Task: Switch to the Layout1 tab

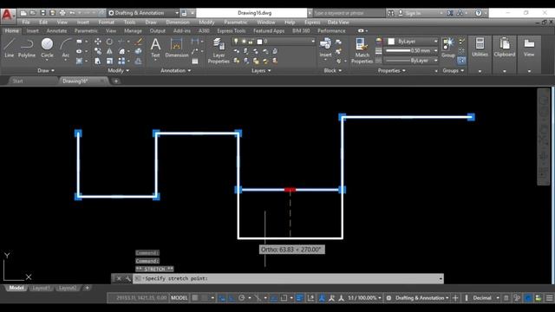Action: coord(41,288)
